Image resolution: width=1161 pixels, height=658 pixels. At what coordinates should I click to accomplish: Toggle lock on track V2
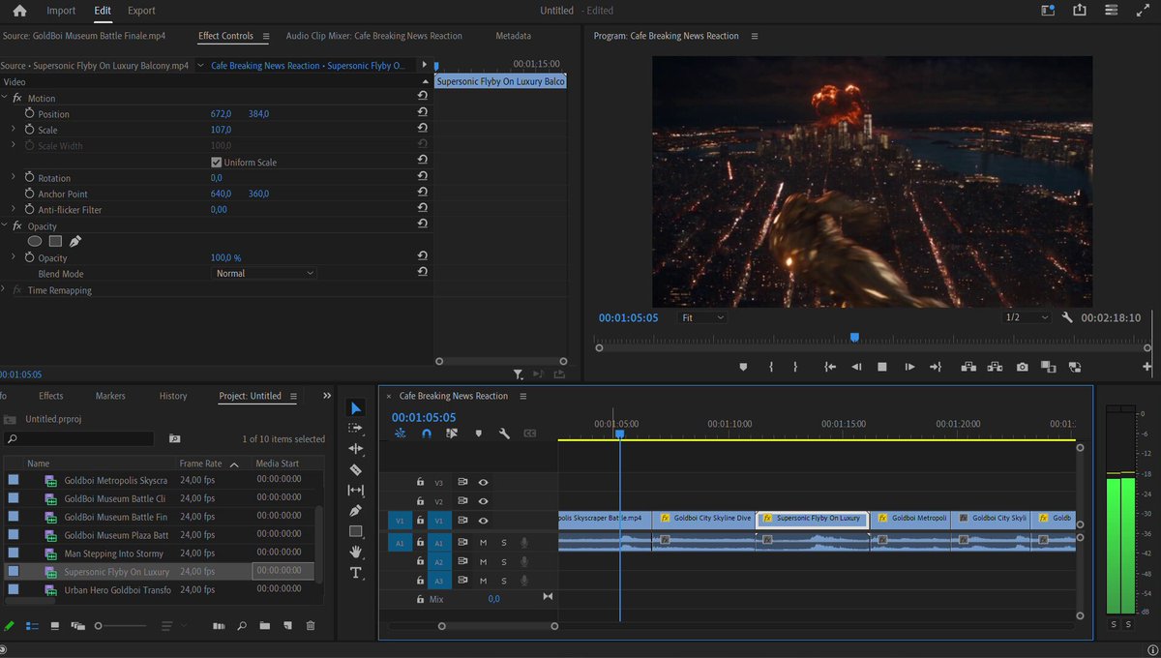click(x=420, y=501)
